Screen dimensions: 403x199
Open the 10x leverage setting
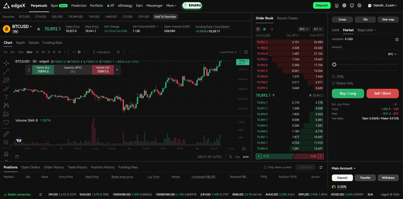tap(365, 19)
